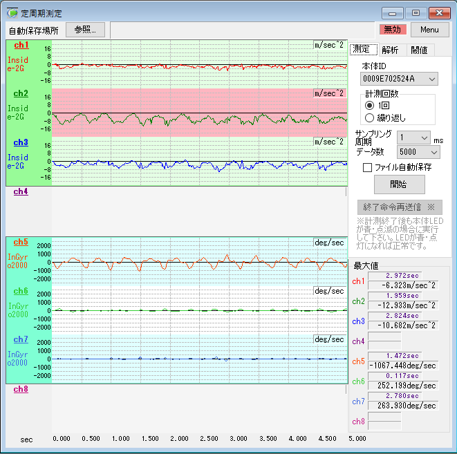Open the ch1 channel settings link
457x454 pixels.
(x=21, y=45)
